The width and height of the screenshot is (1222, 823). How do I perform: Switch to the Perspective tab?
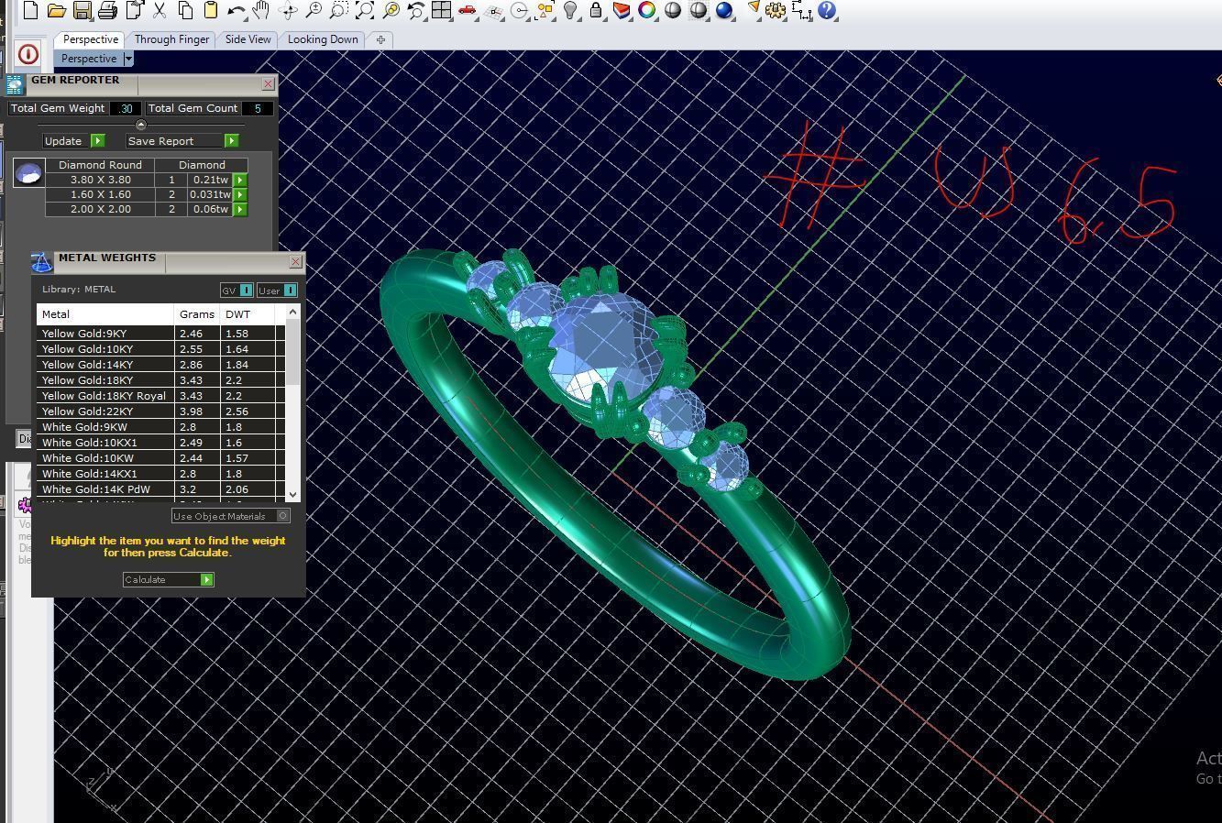[90, 39]
